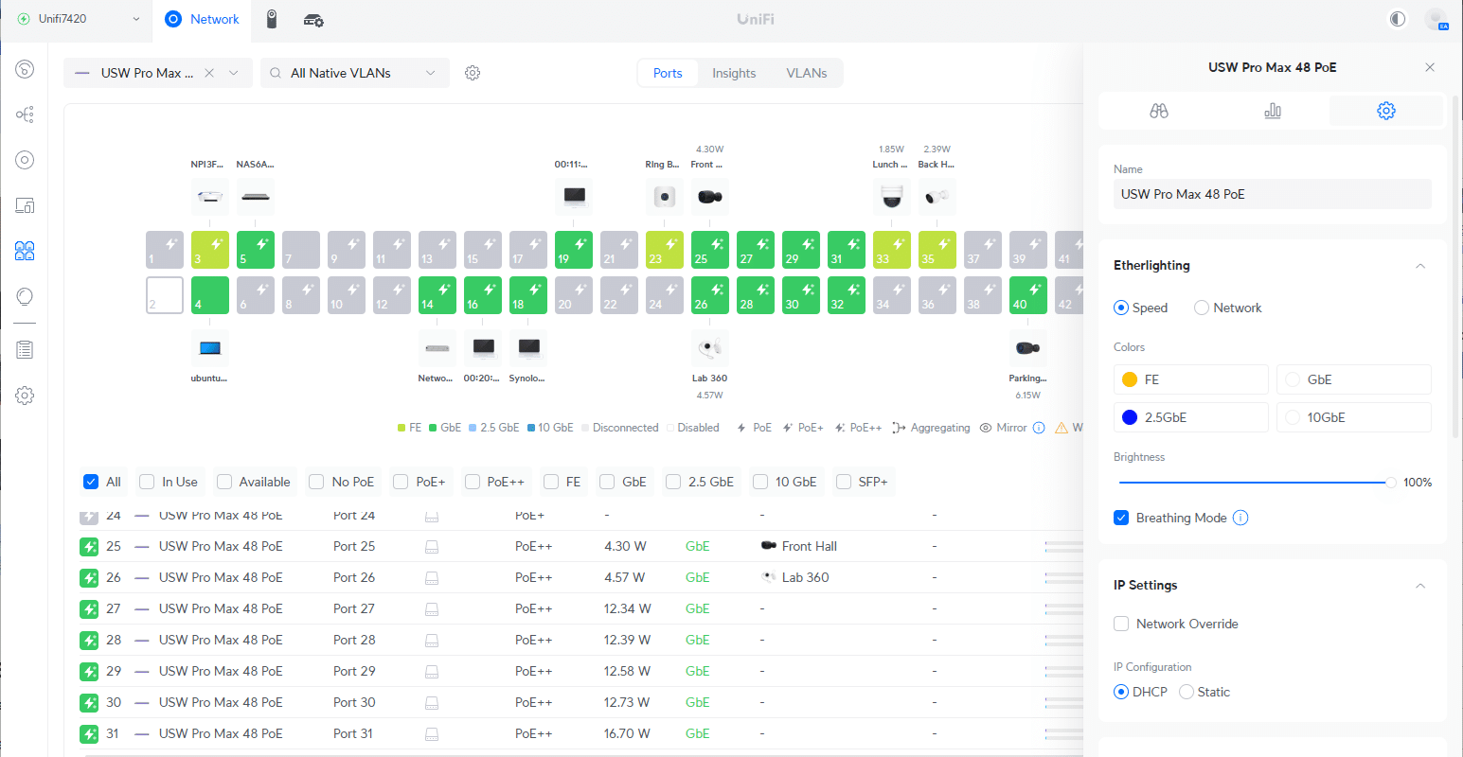Enable the Network Override checkbox
This screenshot has height=757, width=1463.
[1121, 624]
